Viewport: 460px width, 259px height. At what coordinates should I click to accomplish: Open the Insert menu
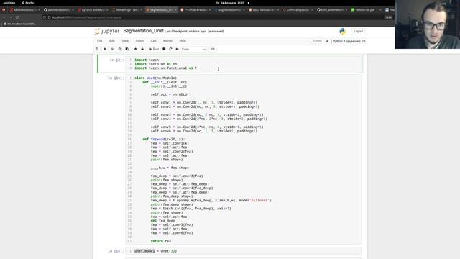[139, 41]
